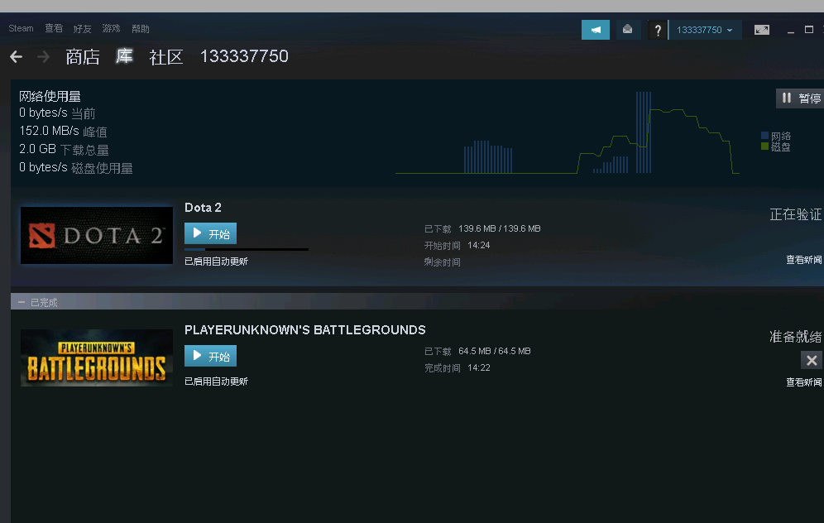The image size is (824, 523).
Task: Click the blue 网络 legend swatch
Action: [764, 136]
